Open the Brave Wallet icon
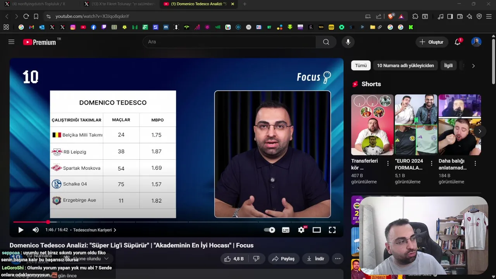 pyautogui.click(x=460, y=16)
